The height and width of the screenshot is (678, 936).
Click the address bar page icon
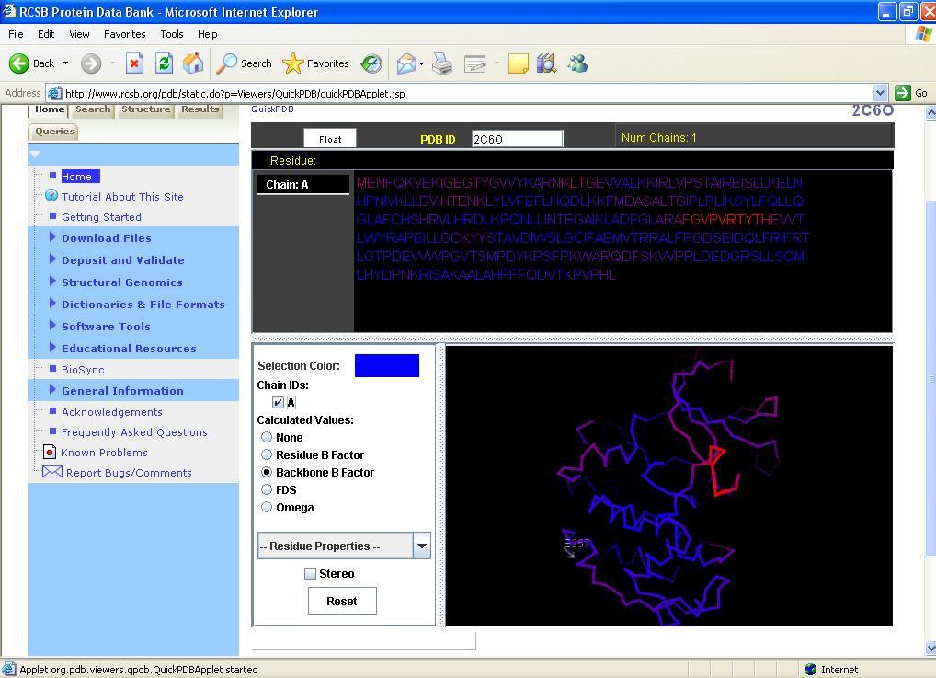(54, 93)
